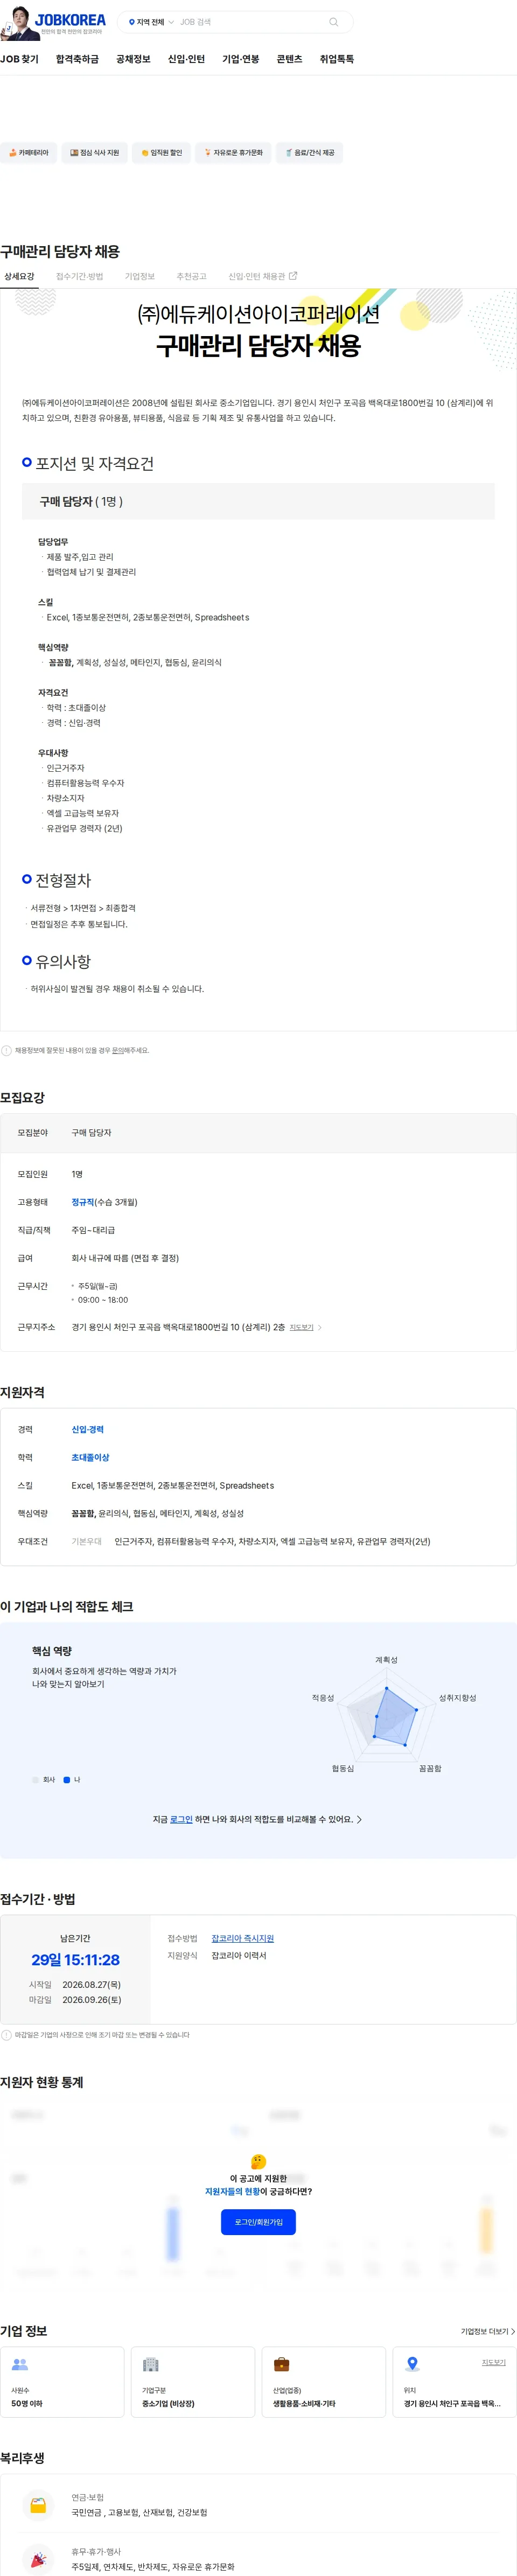This screenshot has width=517, height=2576.
Task: Click the chevron after work address 지도보기
Action: tap(319, 1328)
